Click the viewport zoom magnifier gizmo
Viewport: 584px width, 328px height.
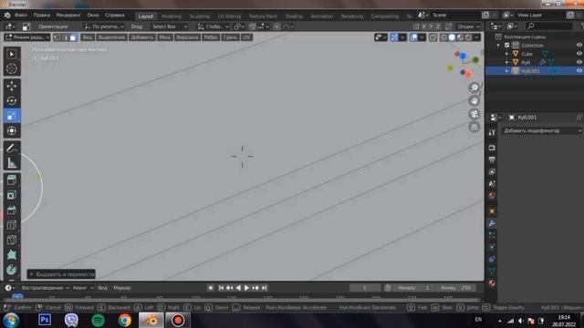click(x=474, y=87)
